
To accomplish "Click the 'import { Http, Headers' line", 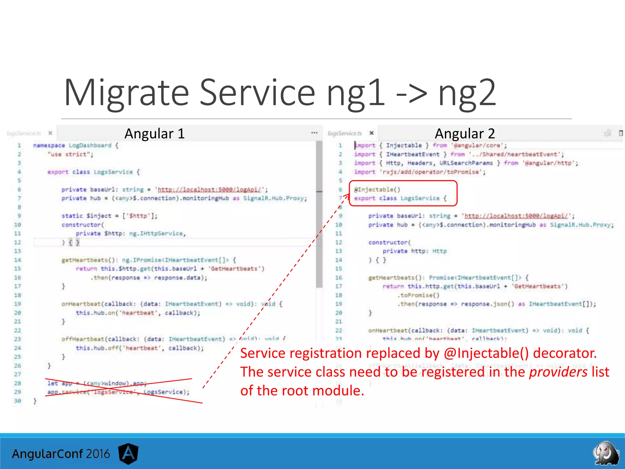I will [x=466, y=163].
